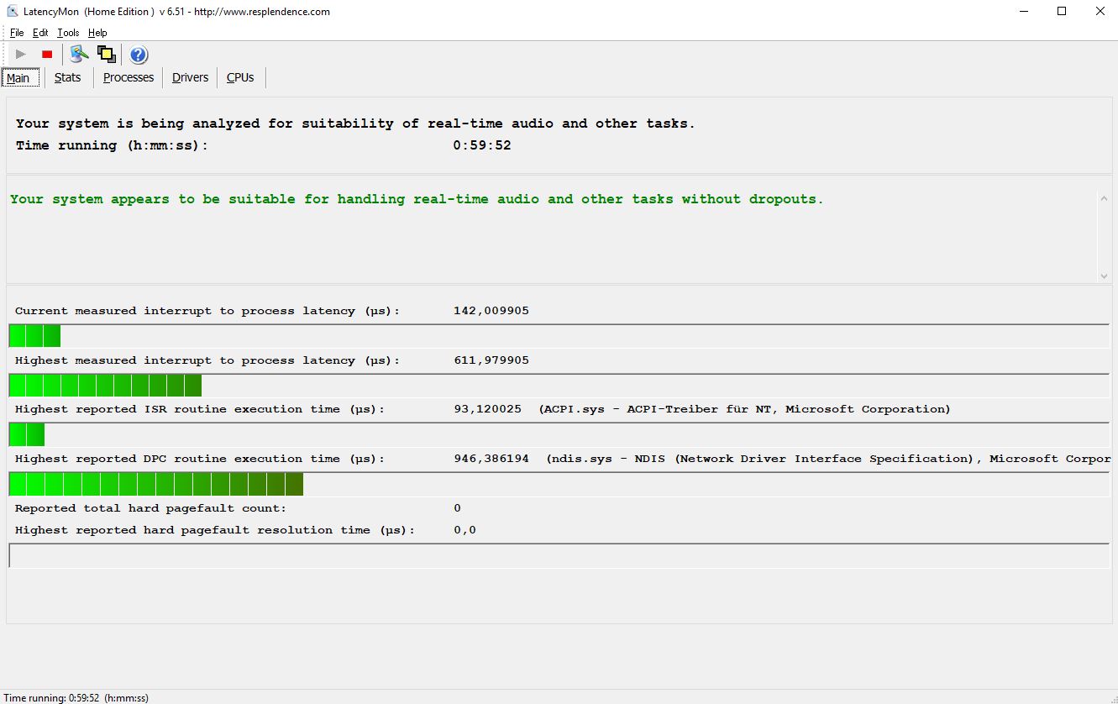This screenshot has width=1118, height=704.
Task: Stop monitoring with the red square icon
Action: (47, 55)
